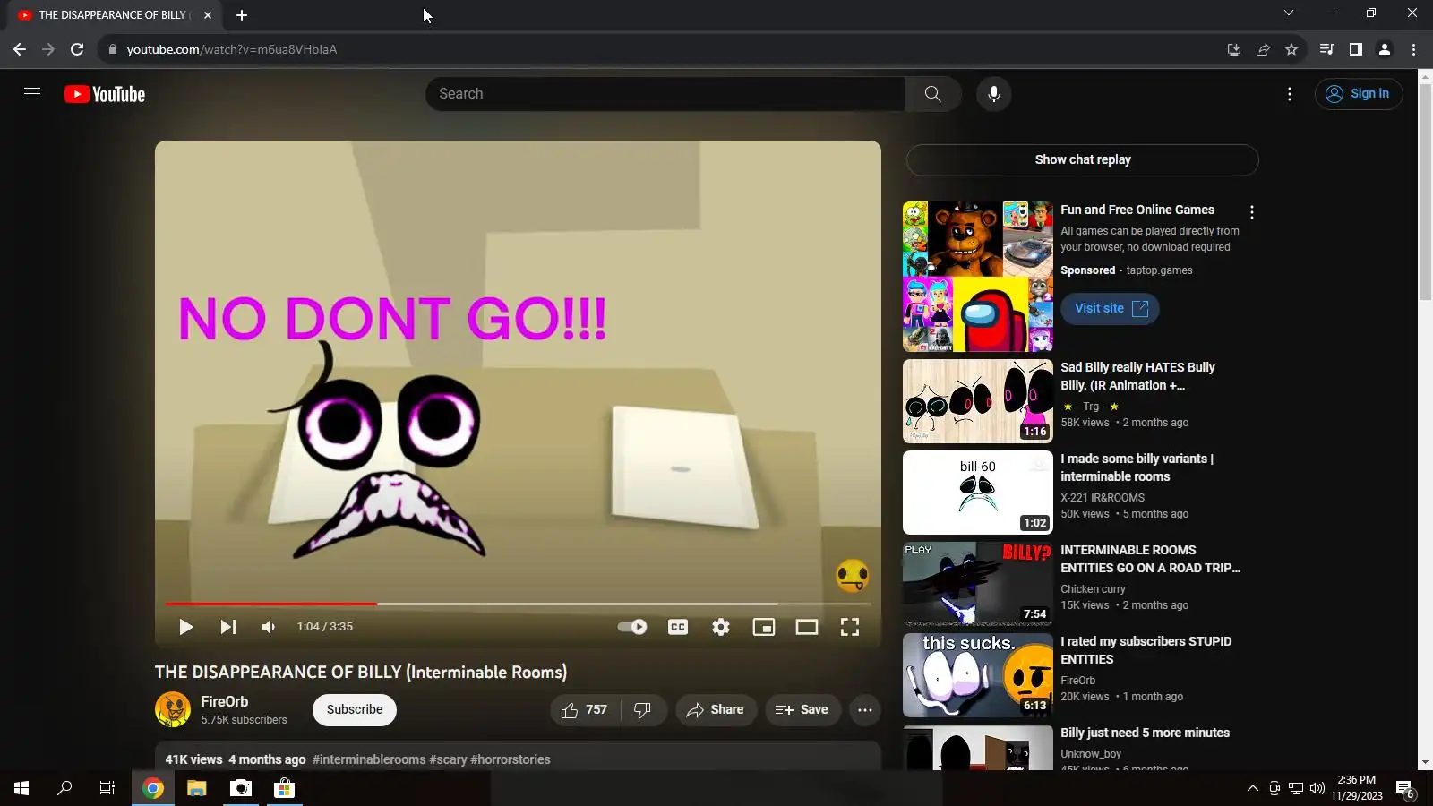Open a new browser tab
This screenshot has width=1433, height=806.
(242, 15)
